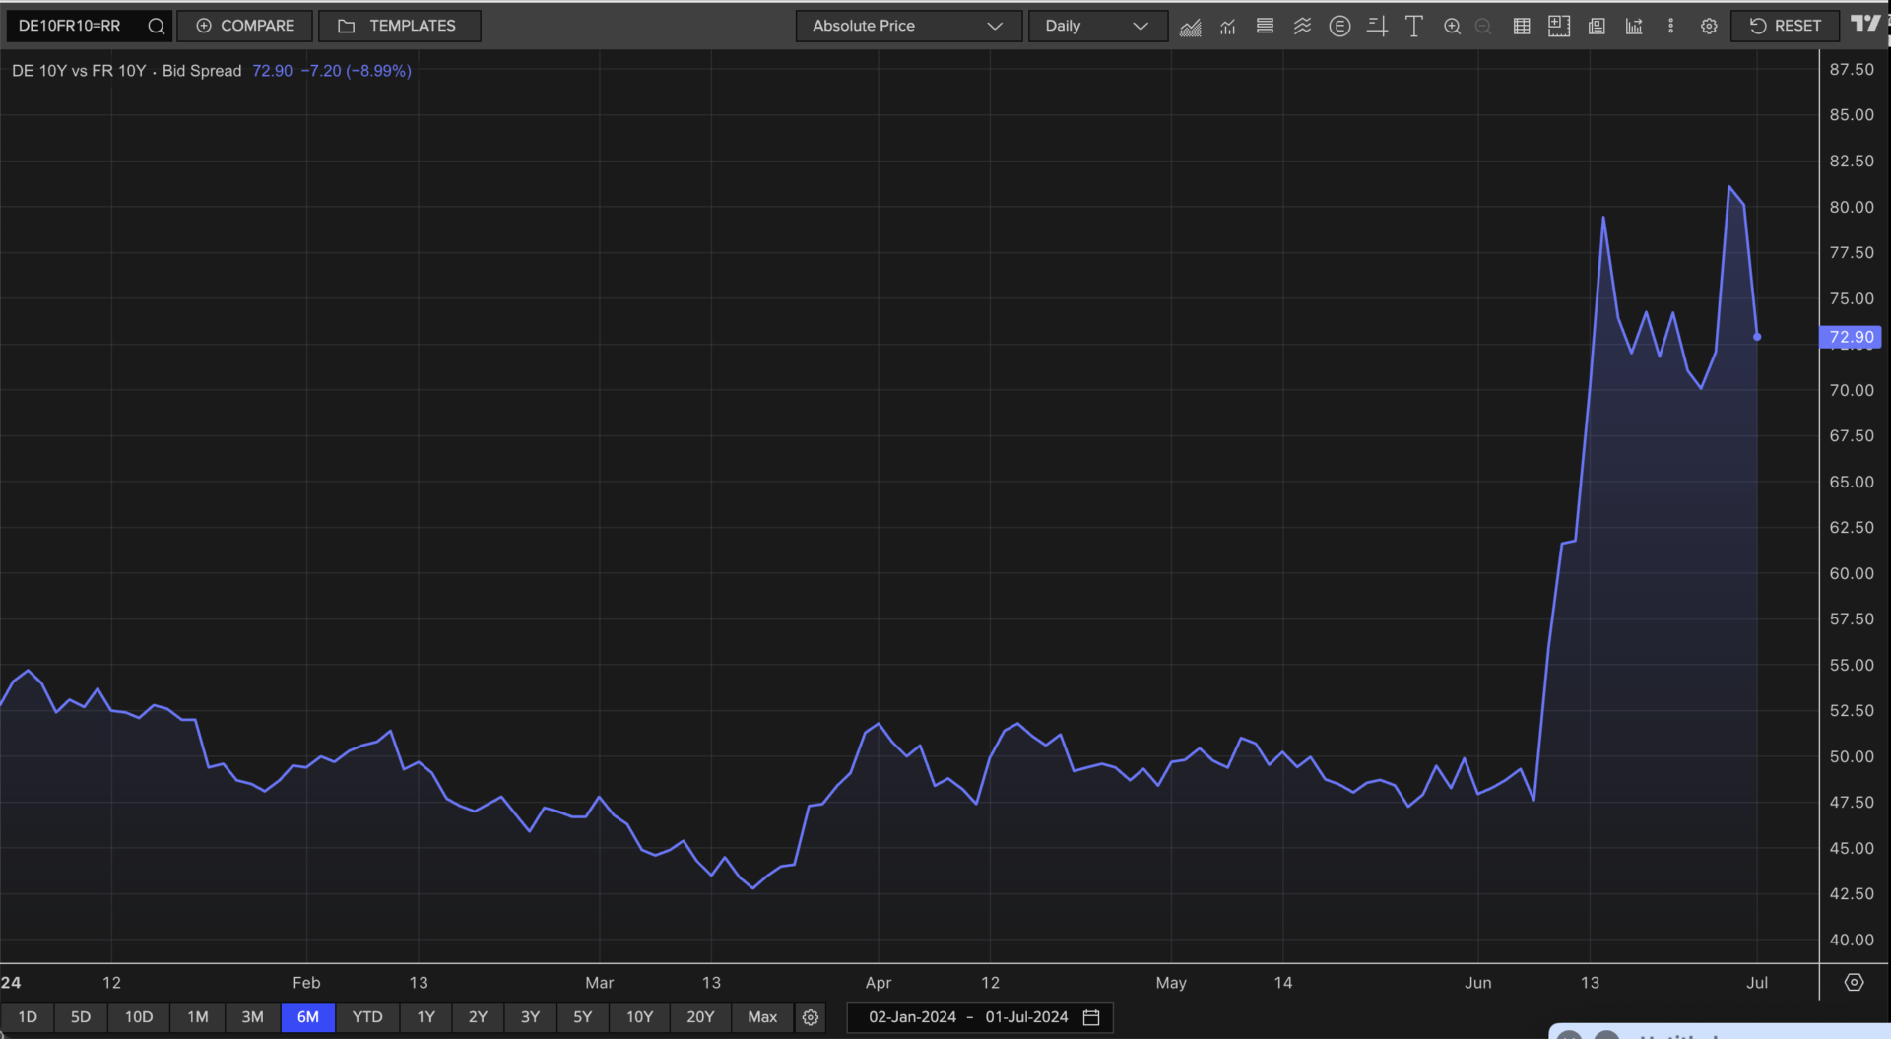Open the three-dot more options menu

(1670, 27)
